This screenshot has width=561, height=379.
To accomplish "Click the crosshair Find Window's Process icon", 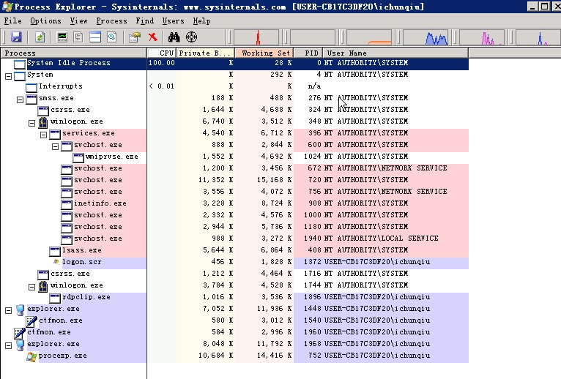I will [191, 37].
